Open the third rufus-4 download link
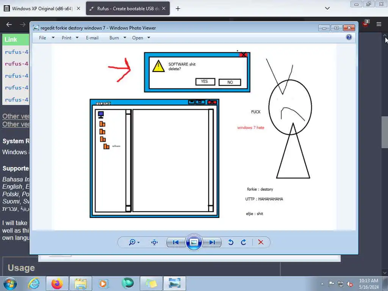This screenshot has width=388, height=291. click(x=17, y=76)
